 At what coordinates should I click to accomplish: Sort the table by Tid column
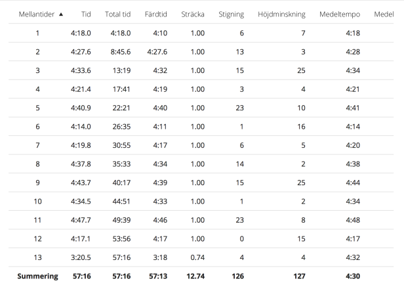[86, 14]
